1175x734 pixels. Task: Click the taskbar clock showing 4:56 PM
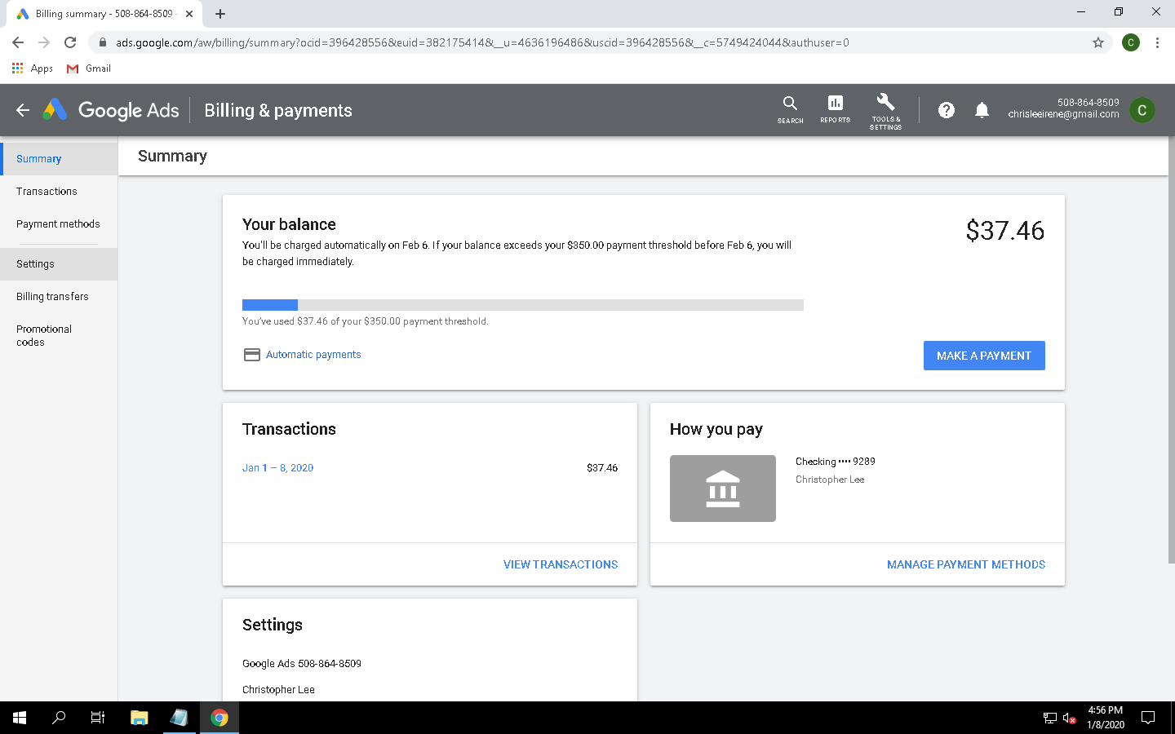coord(1106,718)
